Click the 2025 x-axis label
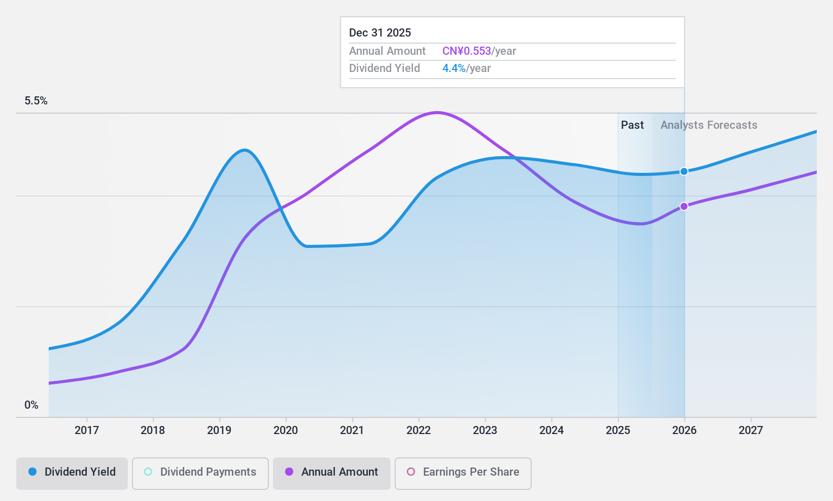The width and height of the screenshot is (833, 501). coord(618,431)
